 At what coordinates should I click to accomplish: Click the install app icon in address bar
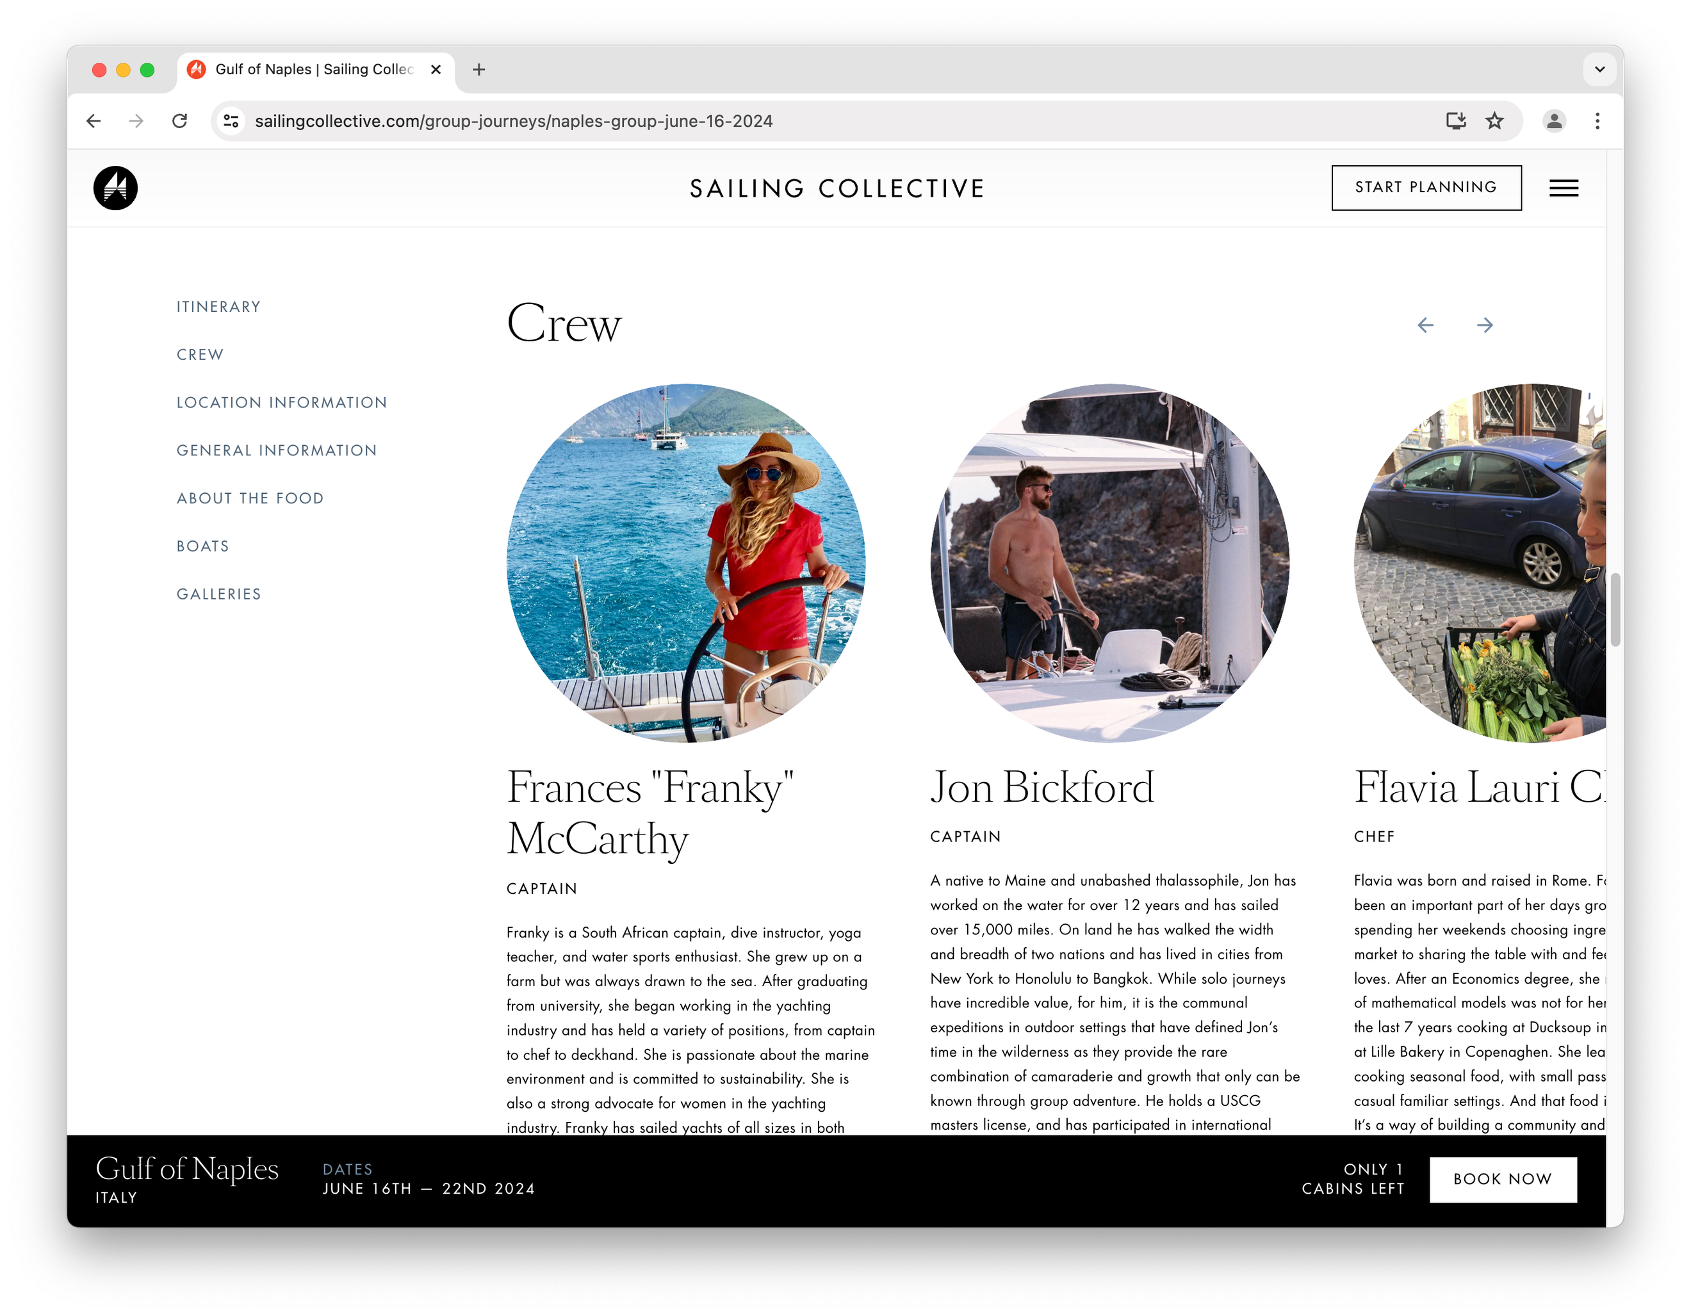point(1456,121)
